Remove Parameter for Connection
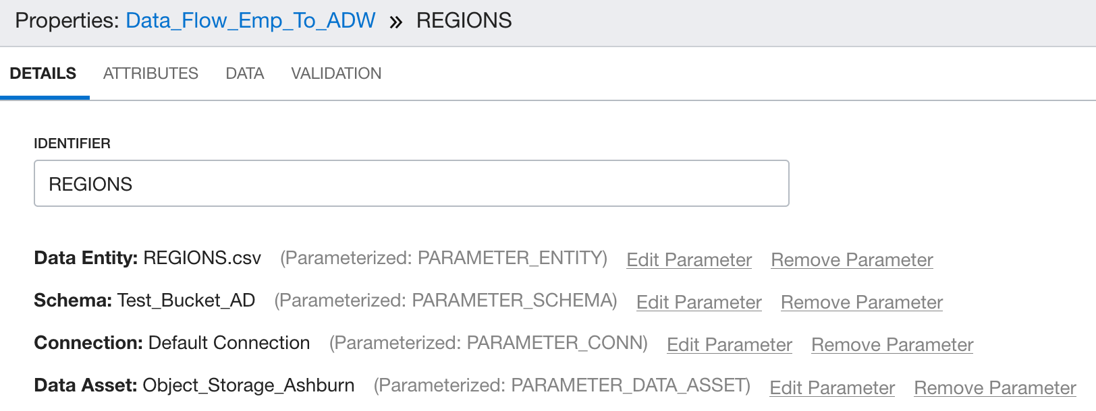The height and width of the screenshot is (411, 1096). pos(892,345)
